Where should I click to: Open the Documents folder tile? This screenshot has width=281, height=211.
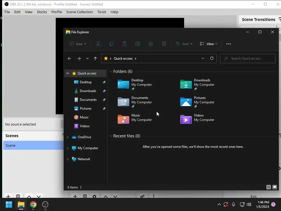(x=135, y=102)
